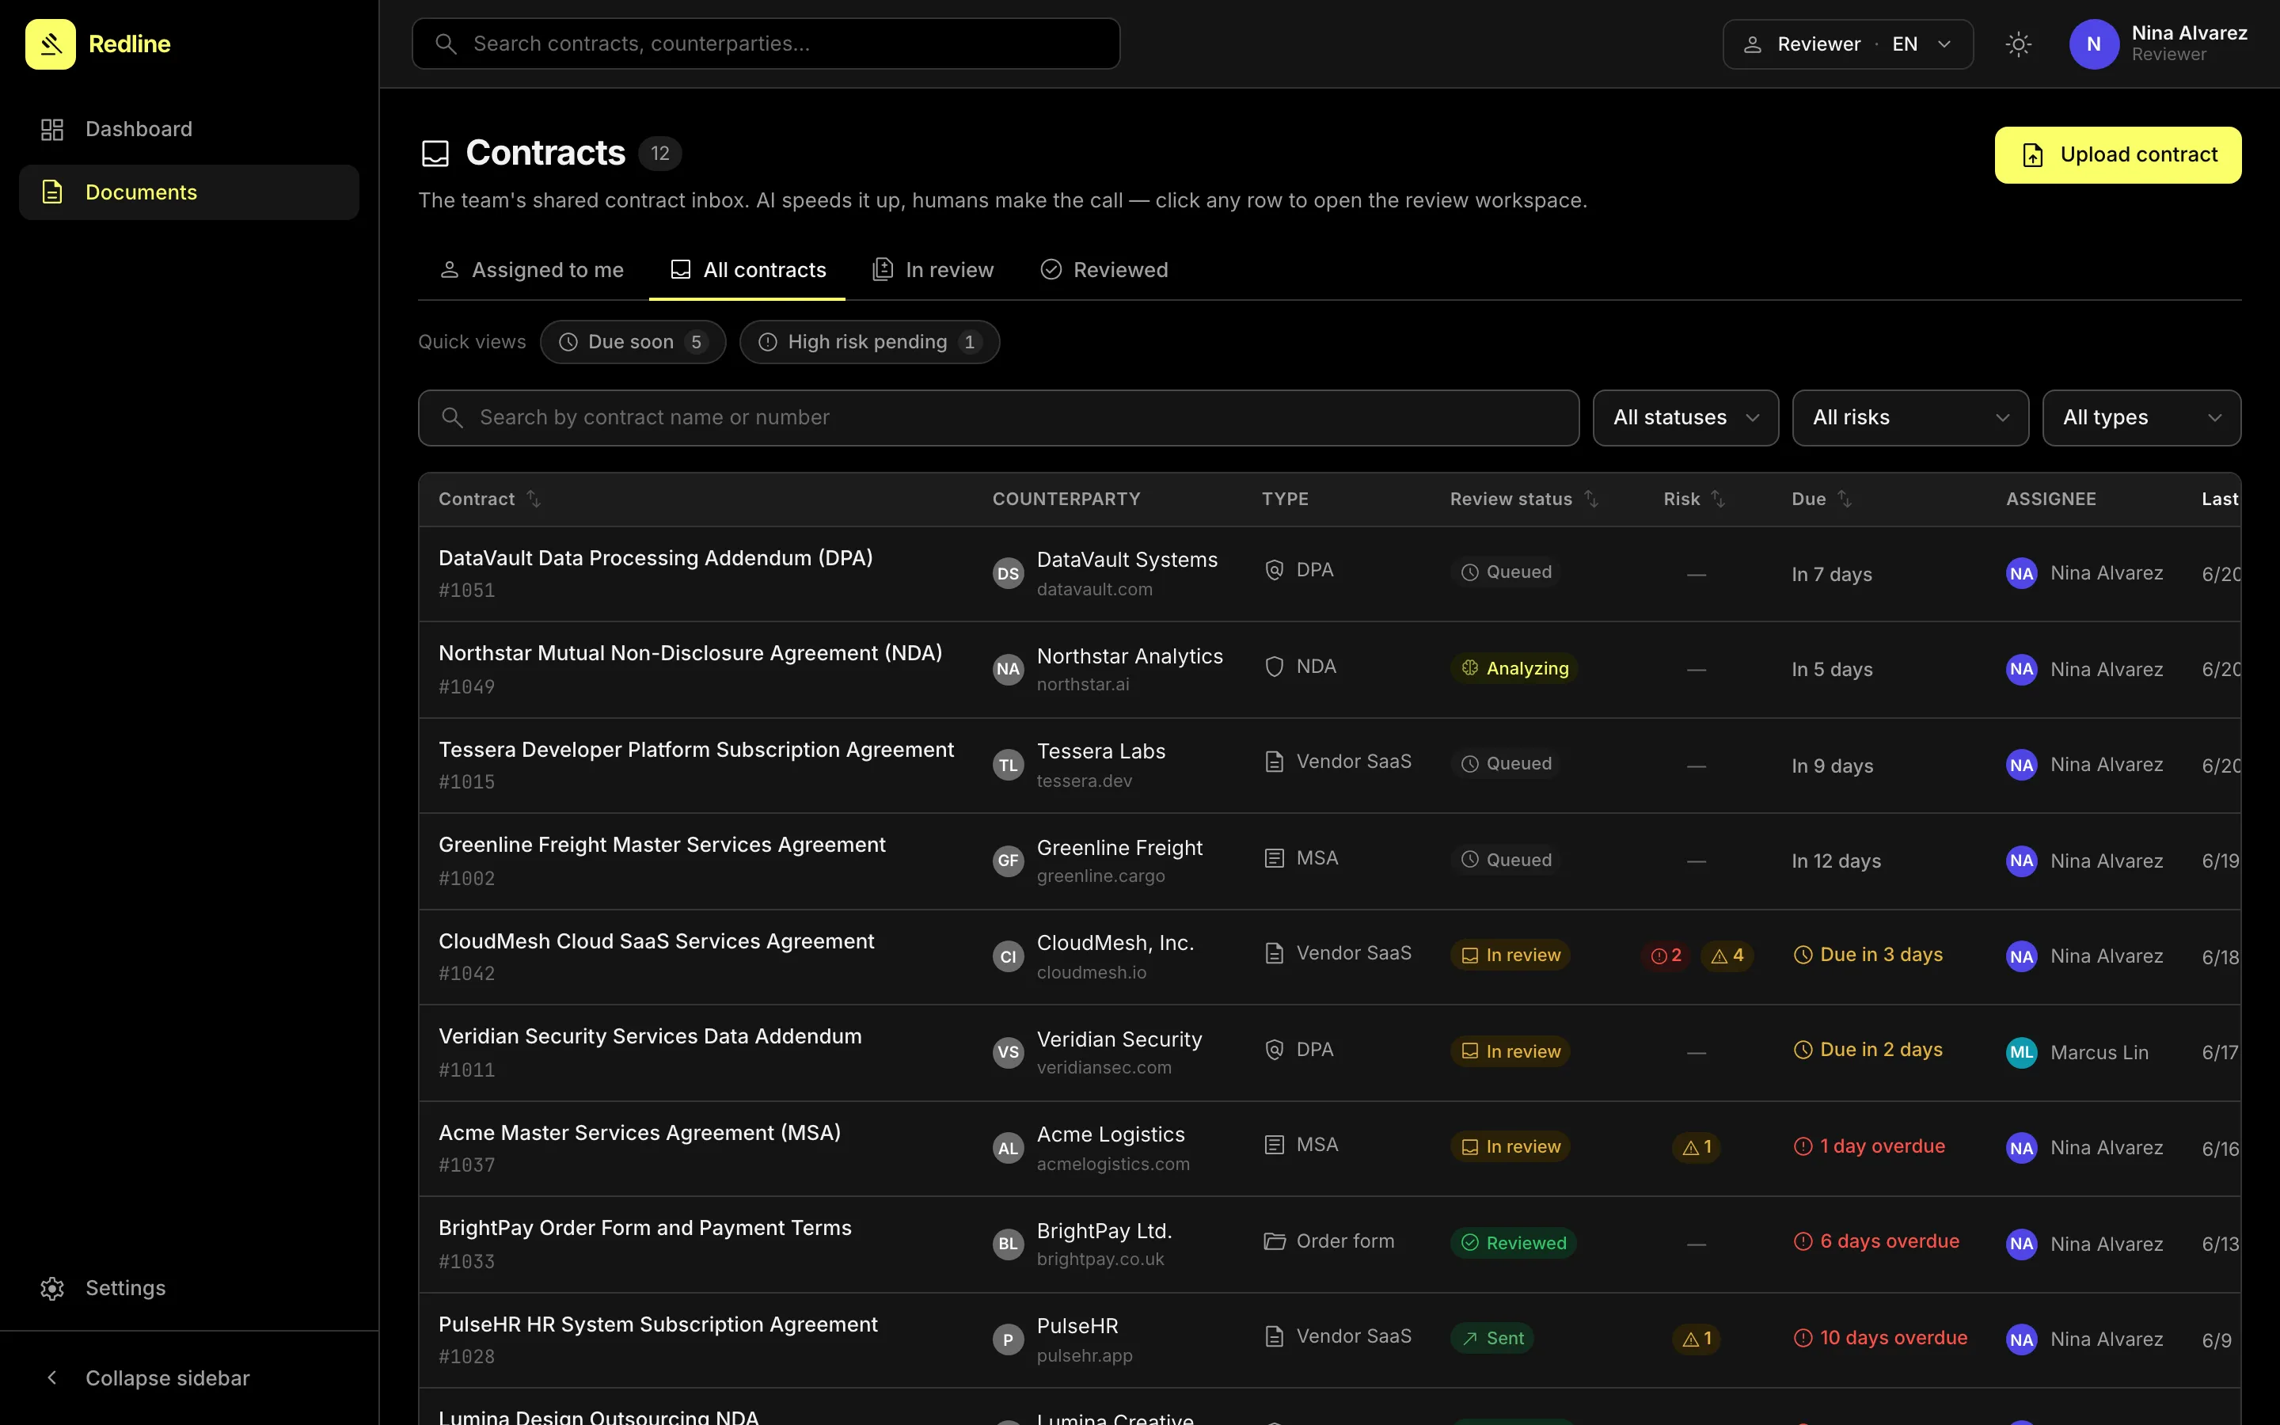Click the Reviewed status badge in BrightPay row
Screen dimensions: 2280x1425
coord(1514,1243)
